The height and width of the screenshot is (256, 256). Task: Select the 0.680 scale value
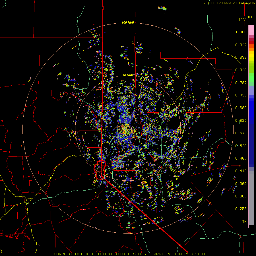(241, 108)
